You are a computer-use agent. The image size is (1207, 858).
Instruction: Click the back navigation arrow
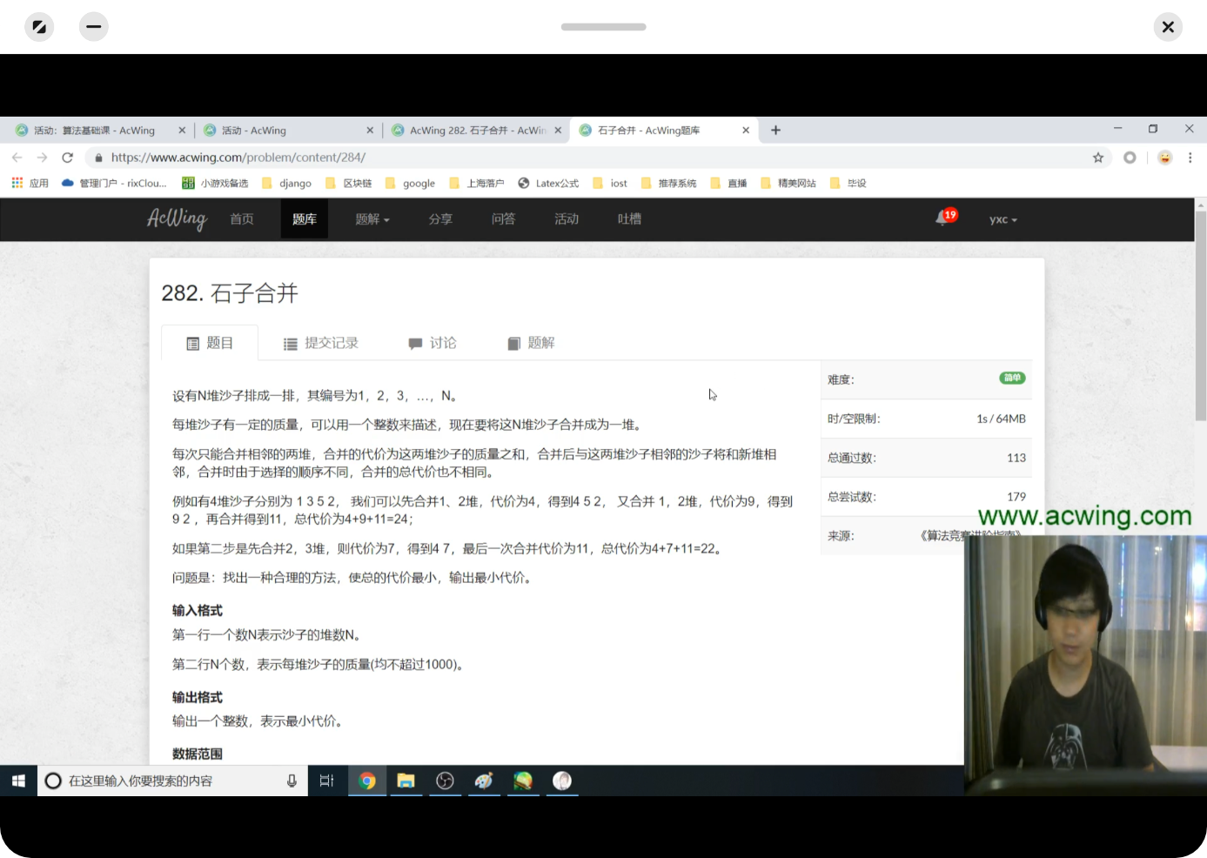pyautogui.click(x=17, y=158)
